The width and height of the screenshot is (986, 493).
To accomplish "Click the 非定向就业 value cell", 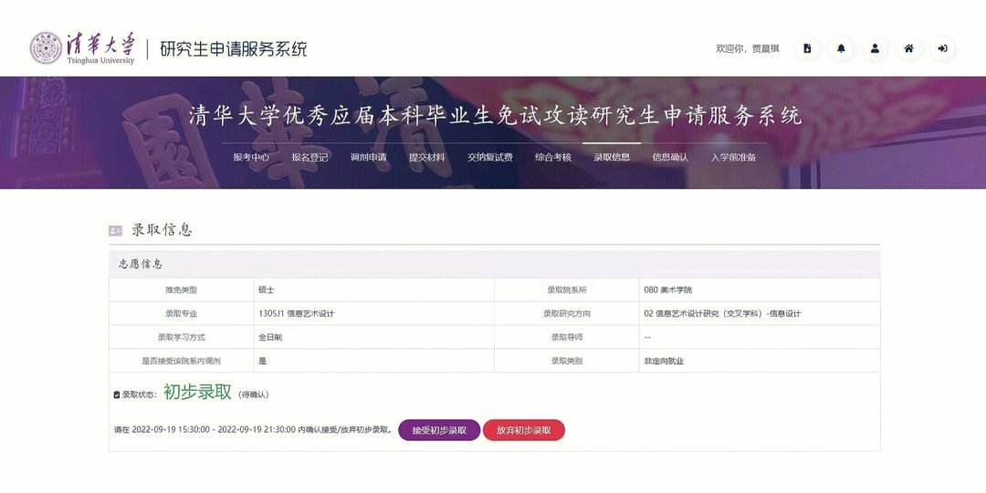I will click(760, 361).
